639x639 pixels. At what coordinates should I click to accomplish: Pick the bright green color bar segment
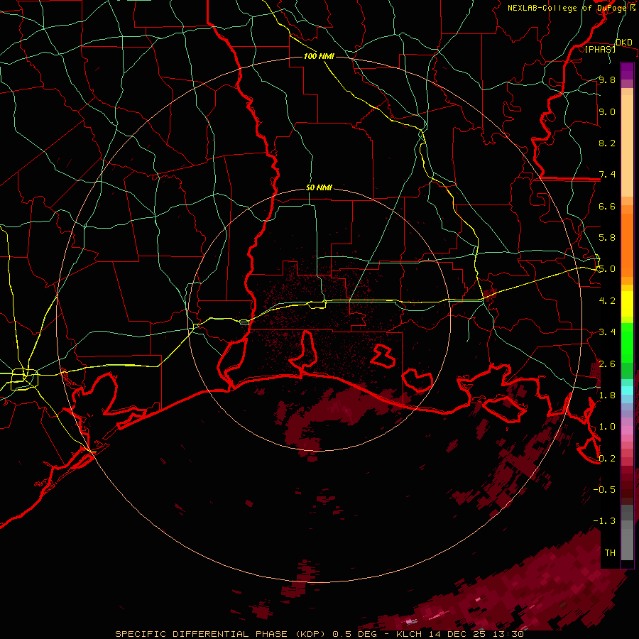point(627,343)
